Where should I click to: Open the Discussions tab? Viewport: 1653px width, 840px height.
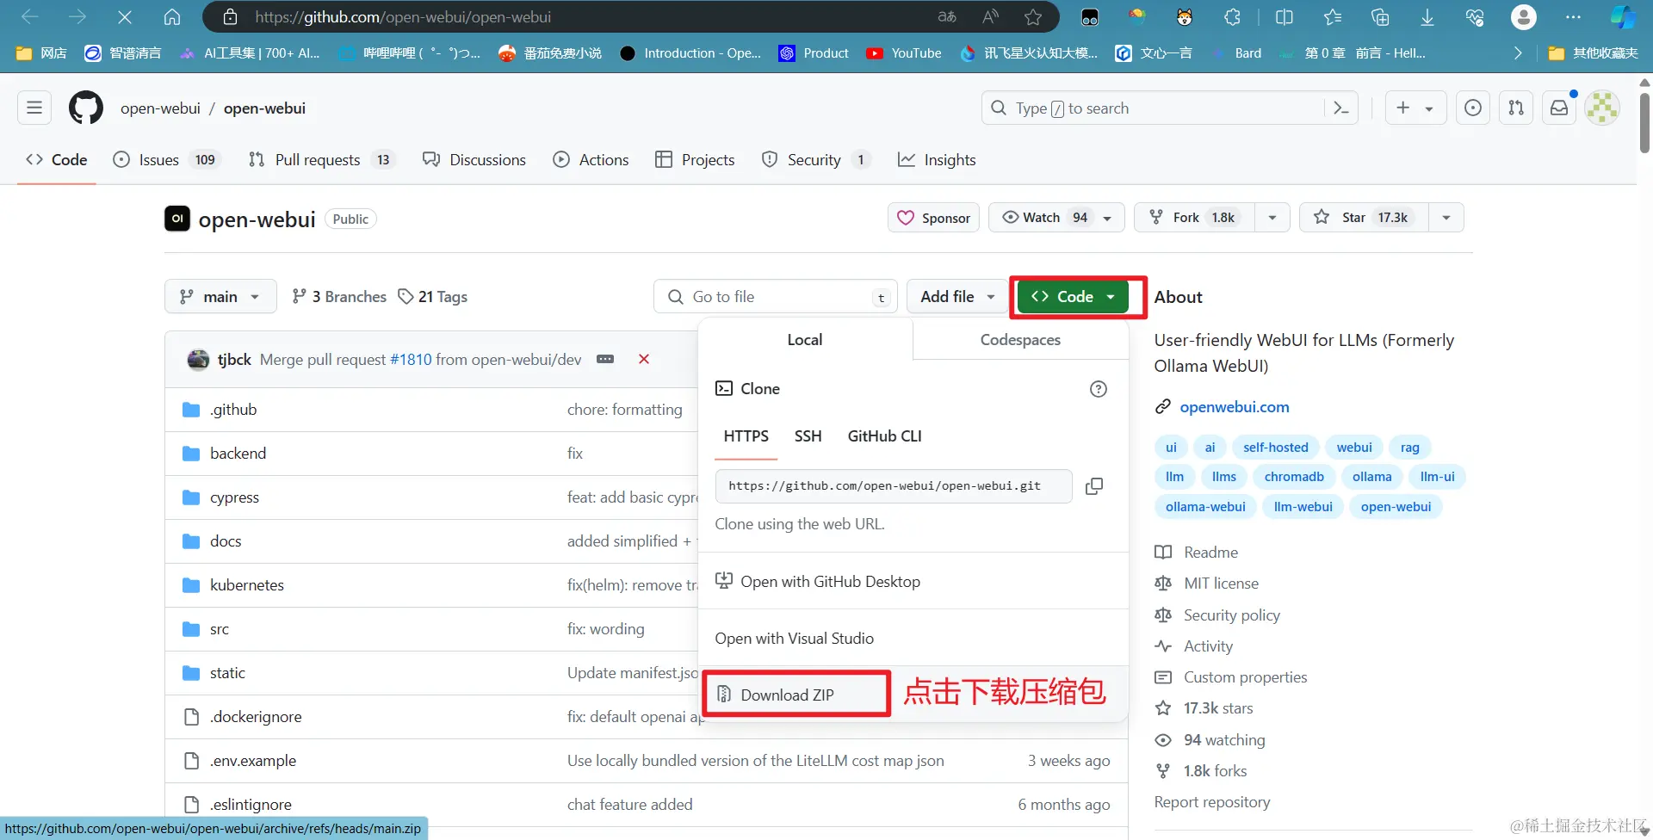tap(474, 159)
